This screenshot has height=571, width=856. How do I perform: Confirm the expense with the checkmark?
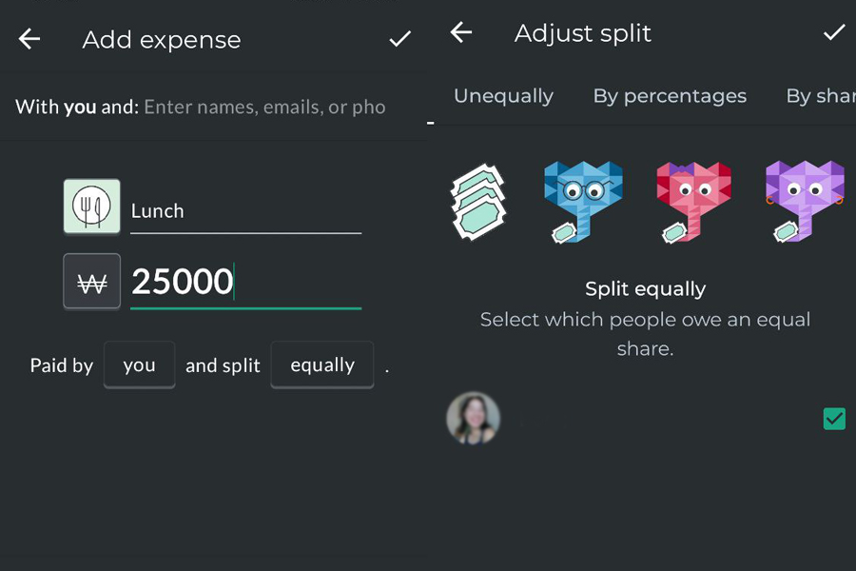click(399, 39)
